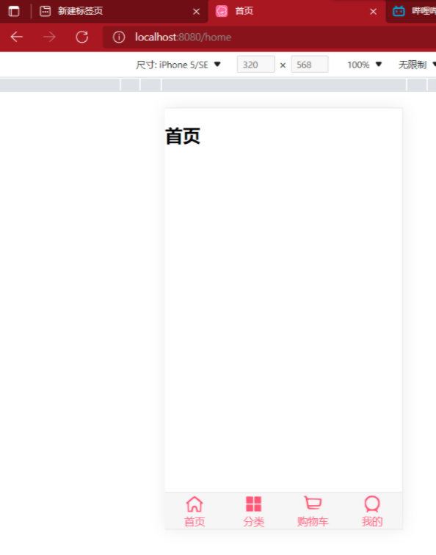Edit the viewport height field 568
The image size is (436, 555).
click(310, 65)
